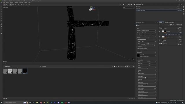Click the Add paint layer brush icon
Screen dimensions: 185x104
[x=173, y=25]
